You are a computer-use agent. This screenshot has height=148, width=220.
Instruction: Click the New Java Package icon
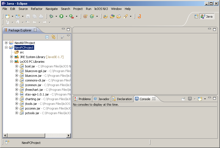click(x=85, y=17)
